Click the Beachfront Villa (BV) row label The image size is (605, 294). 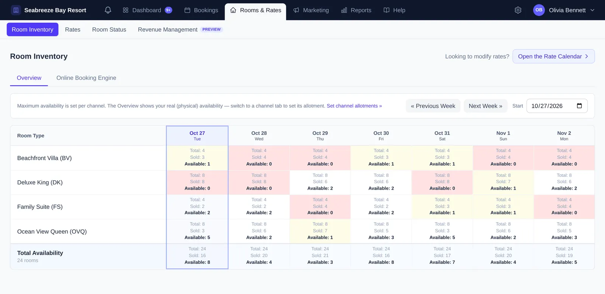(45, 158)
